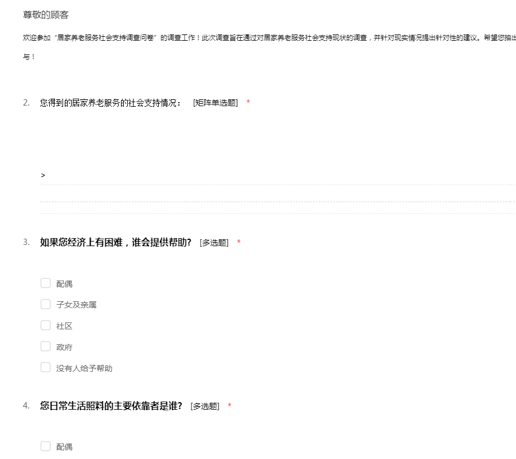The image size is (516, 459).
Task: Click the 子女及亲属 option label text
Action: pos(76,305)
